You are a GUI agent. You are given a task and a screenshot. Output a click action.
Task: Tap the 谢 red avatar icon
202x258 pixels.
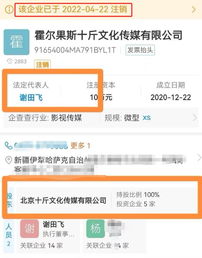[x=30, y=229]
